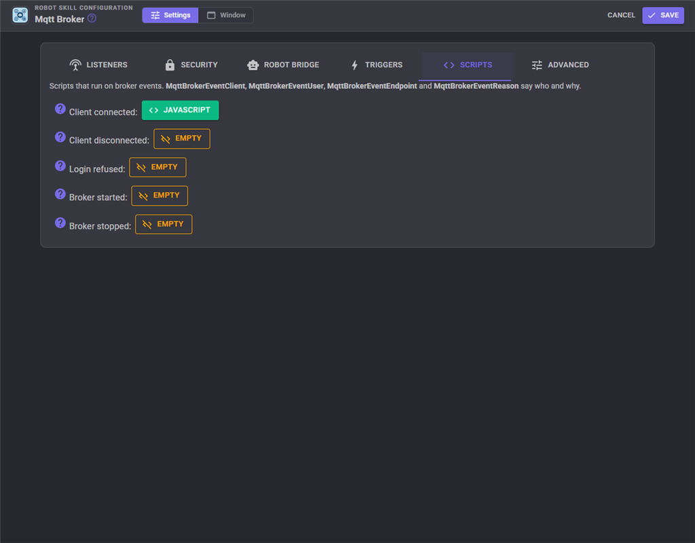Click the 'Login refused:' label
Image resolution: width=695 pixels, height=543 pixels.
(x=97, y=169)
